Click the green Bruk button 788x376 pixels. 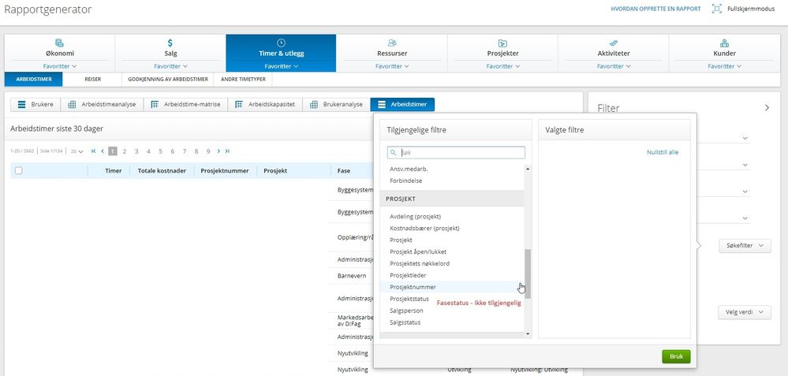pyautogui.click(x=676, y=356)
